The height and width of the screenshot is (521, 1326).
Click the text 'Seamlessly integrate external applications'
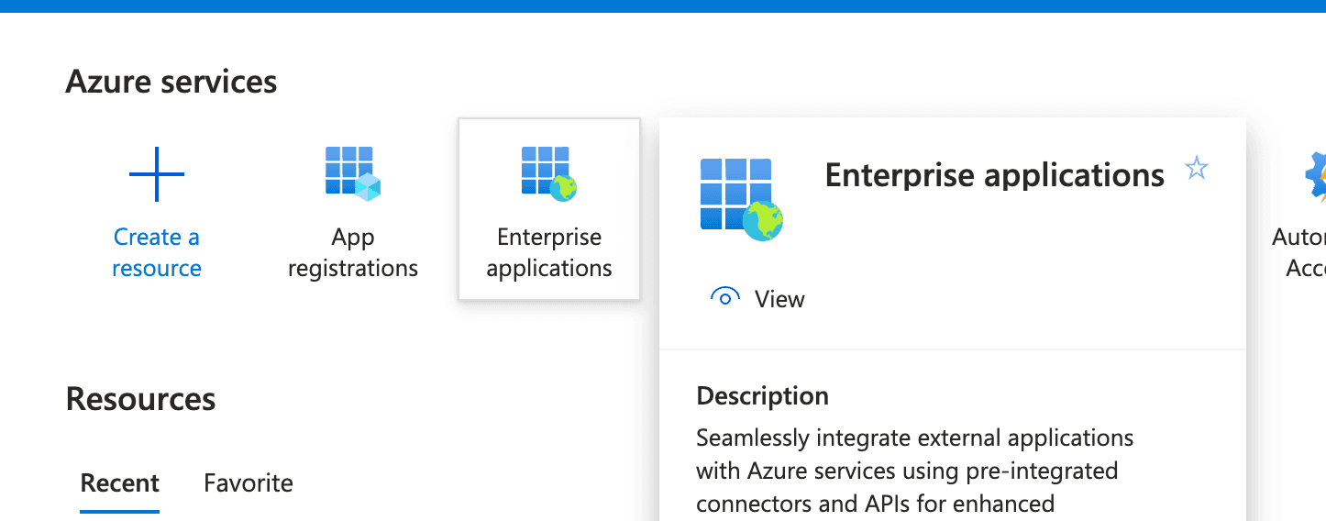pyautogui.click(x=915, y=438)
